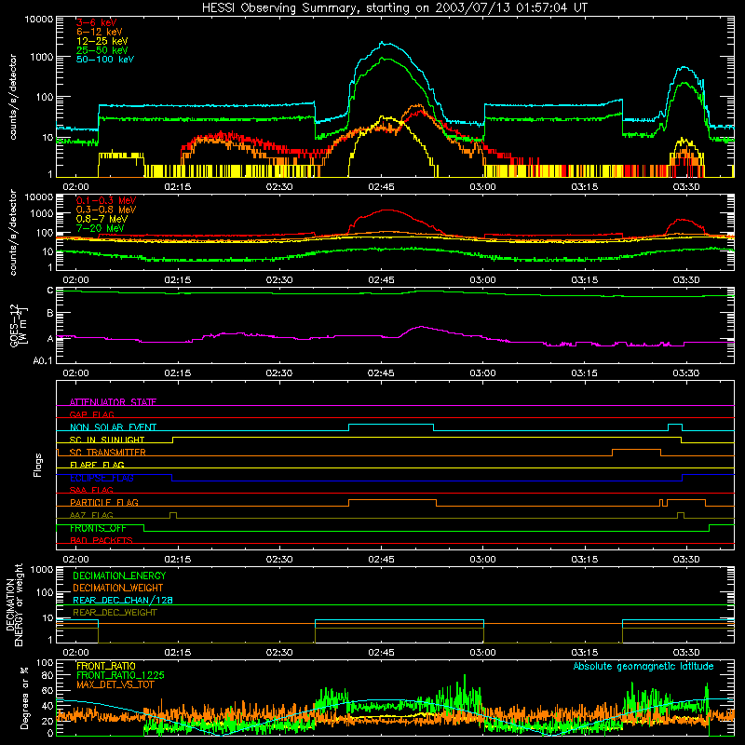Image resolution: width=745 pixels, height=745 pixels.
Task: Click the 10000 tick of the keV panel
Action: (39, 19)
